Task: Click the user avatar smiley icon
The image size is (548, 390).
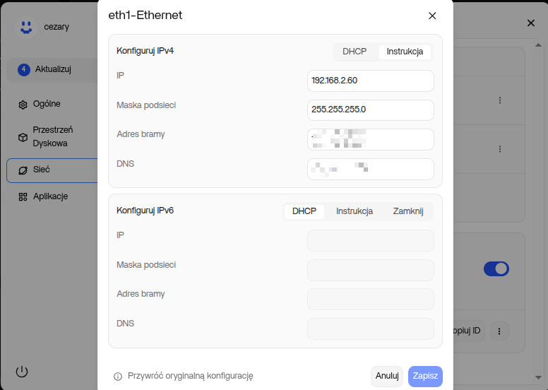Action: point(26,27)
